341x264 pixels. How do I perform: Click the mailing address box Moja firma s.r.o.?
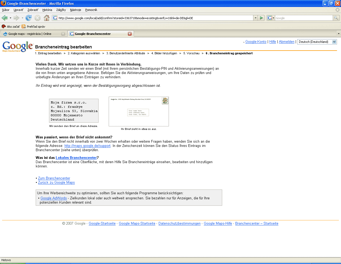tap(74, 111)
